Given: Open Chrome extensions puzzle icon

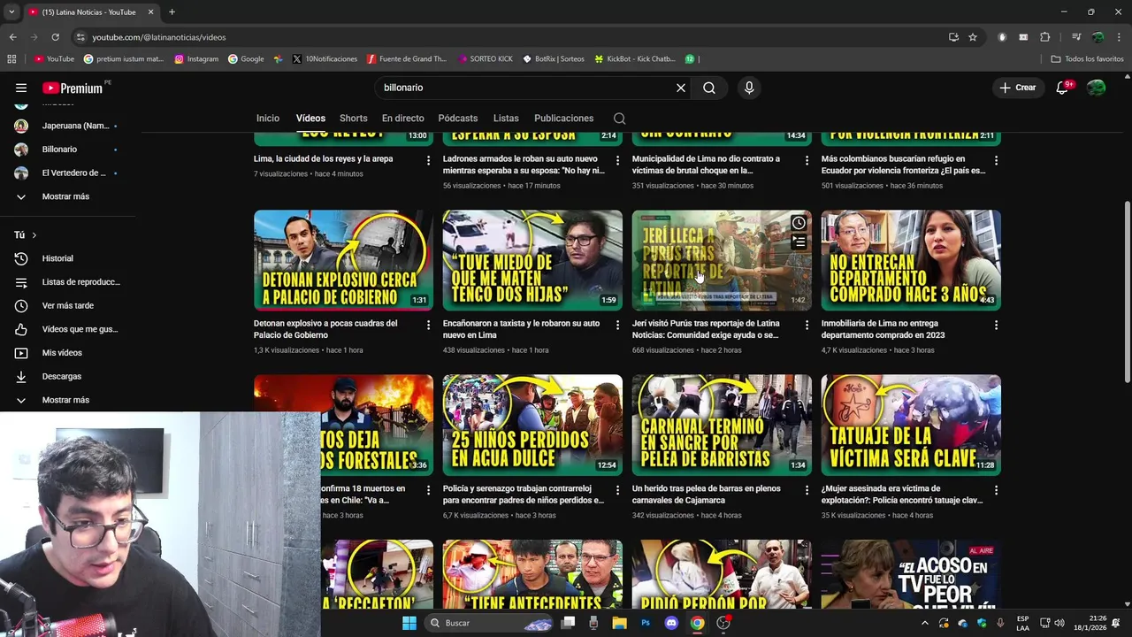Looking at the screenshot, I should pos(1044,37).
